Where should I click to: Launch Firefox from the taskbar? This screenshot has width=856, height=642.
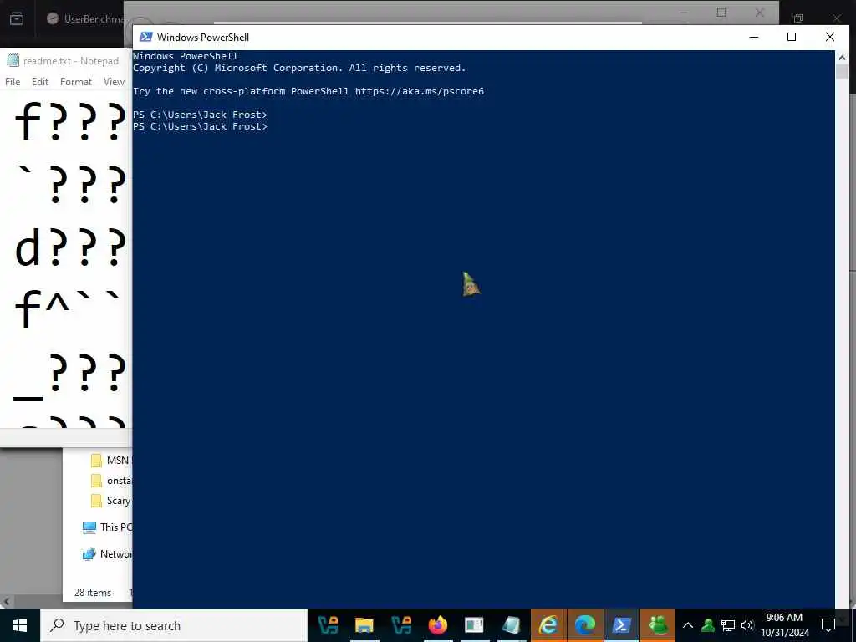click(438, 625)
